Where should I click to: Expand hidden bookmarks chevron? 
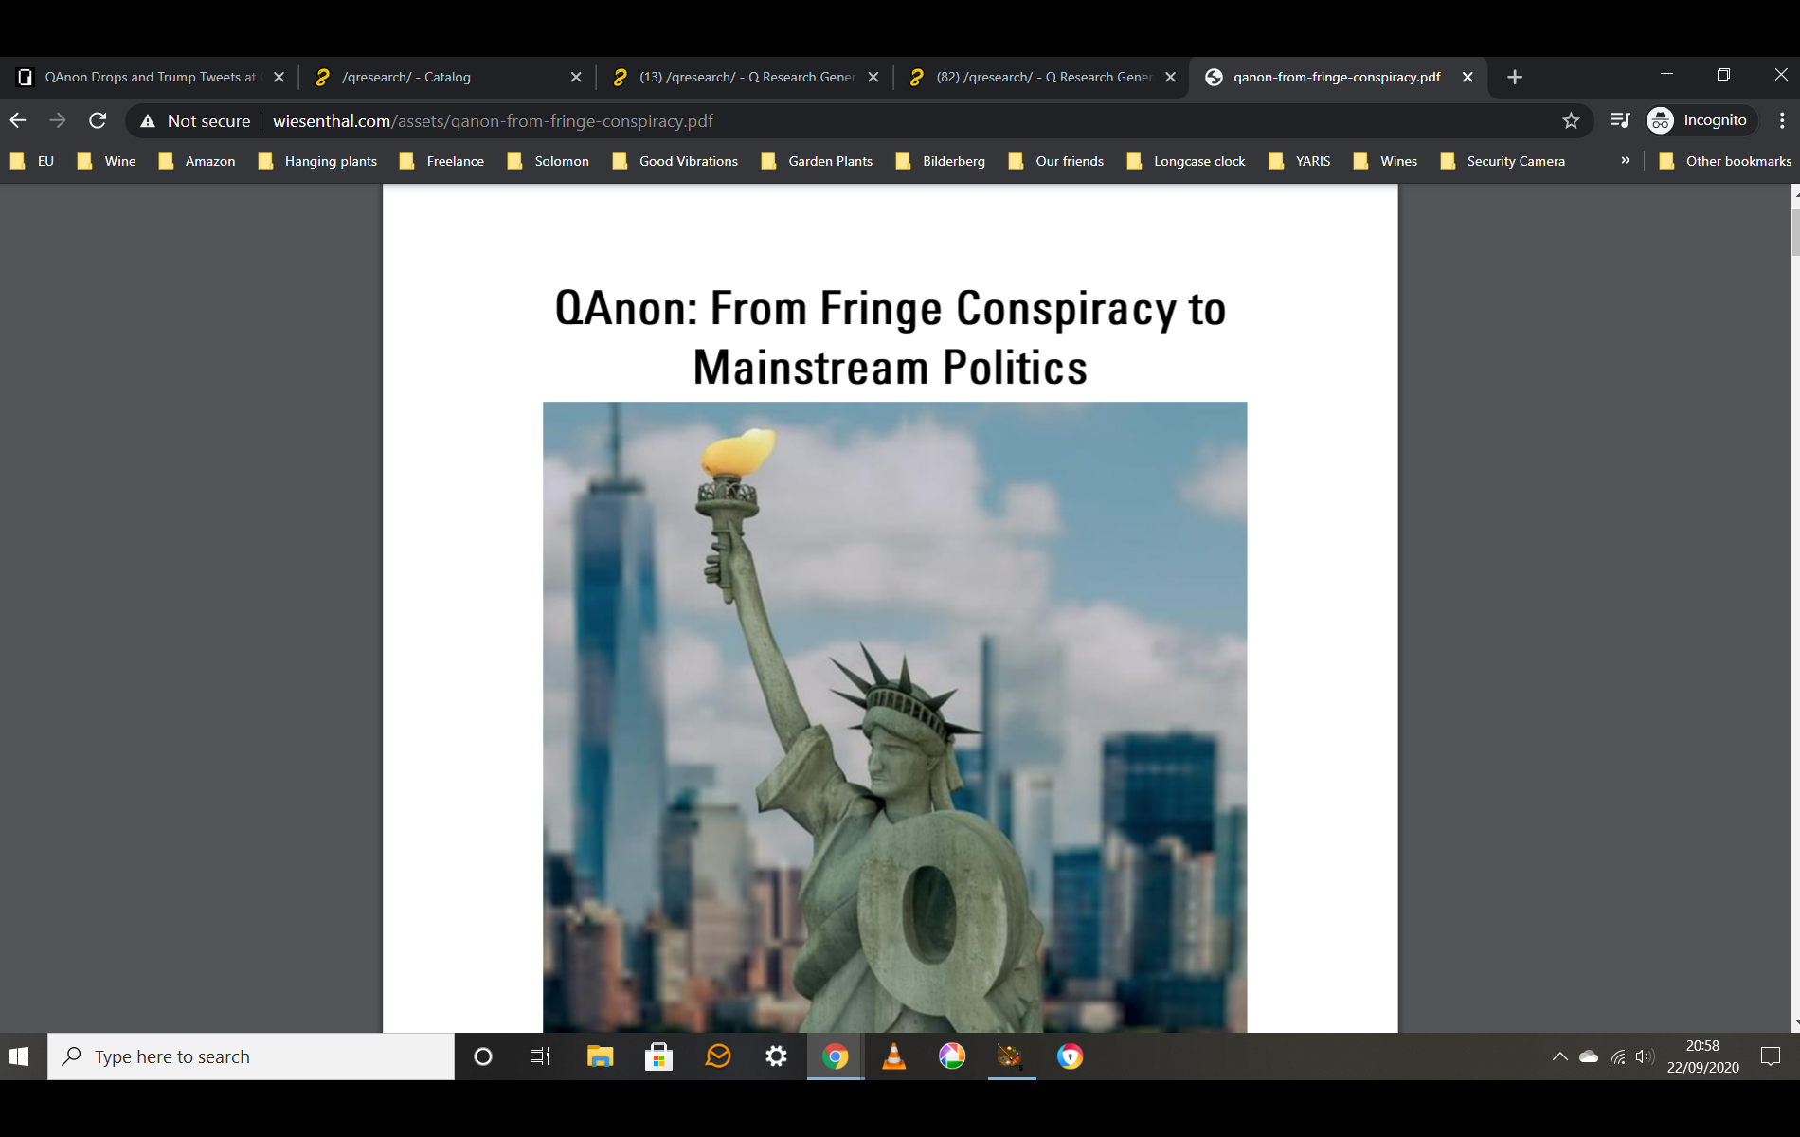pyautogui.click(x=1626, y=160)
